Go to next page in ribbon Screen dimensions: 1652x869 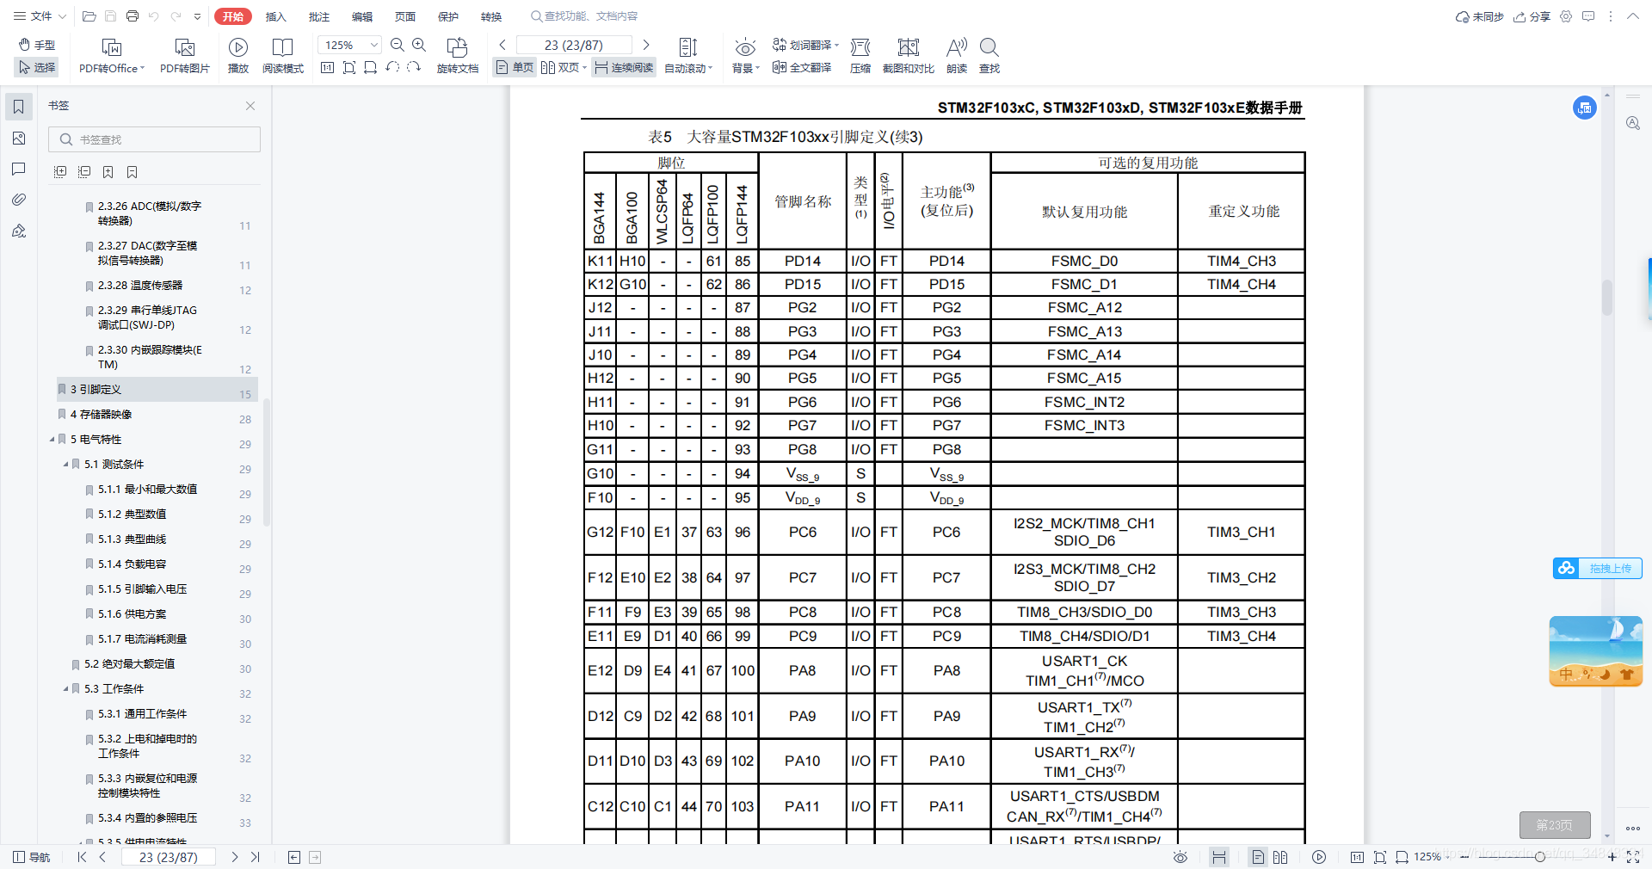646,45
